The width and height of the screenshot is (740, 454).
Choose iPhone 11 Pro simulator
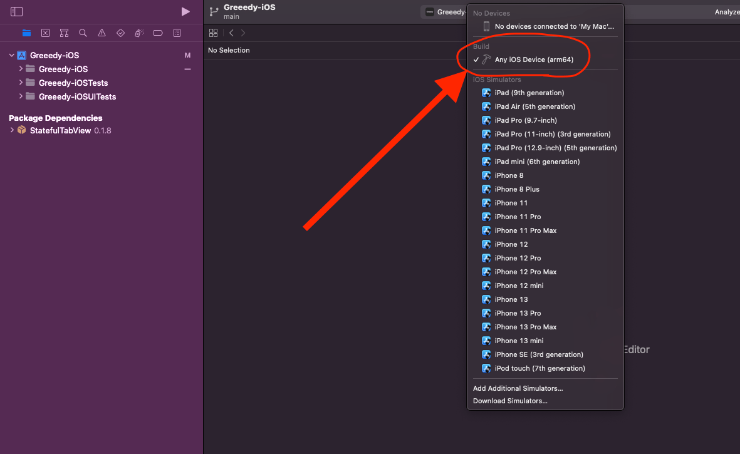coord(545,217)
